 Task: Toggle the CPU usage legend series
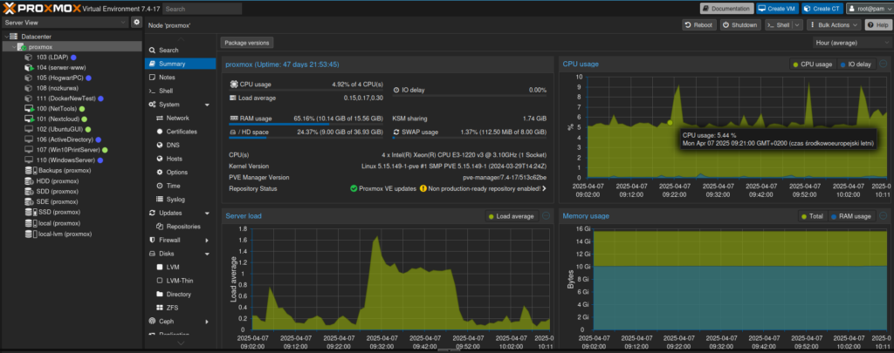click(x=813, y=64)
